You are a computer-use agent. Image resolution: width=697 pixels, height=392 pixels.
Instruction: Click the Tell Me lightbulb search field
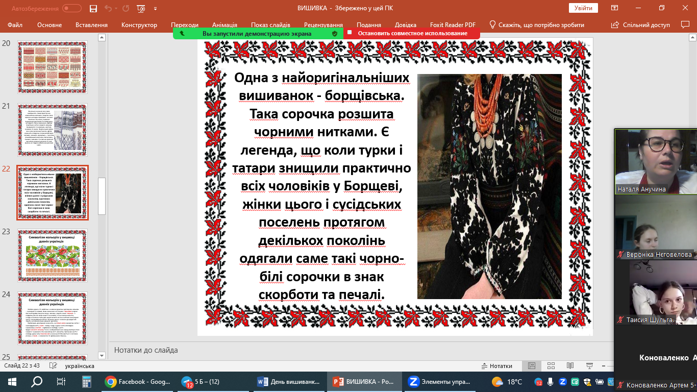click(x=537, y=25)
